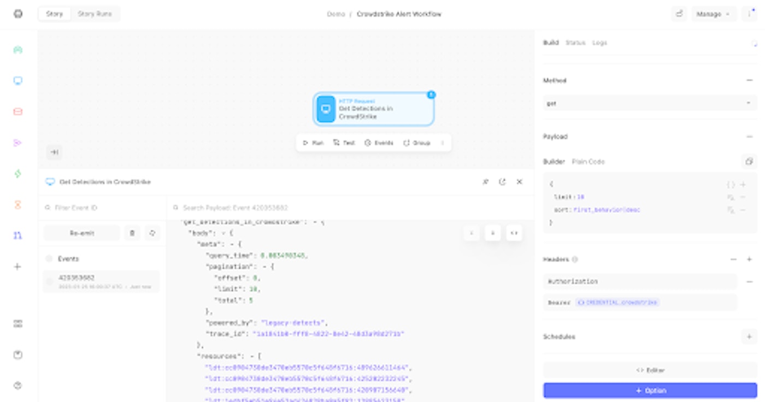Collapse the Headers section

(734, 259)
